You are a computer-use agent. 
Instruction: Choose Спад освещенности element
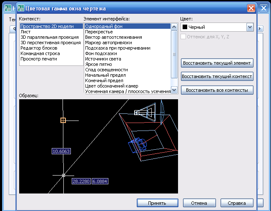pos(128,70)
